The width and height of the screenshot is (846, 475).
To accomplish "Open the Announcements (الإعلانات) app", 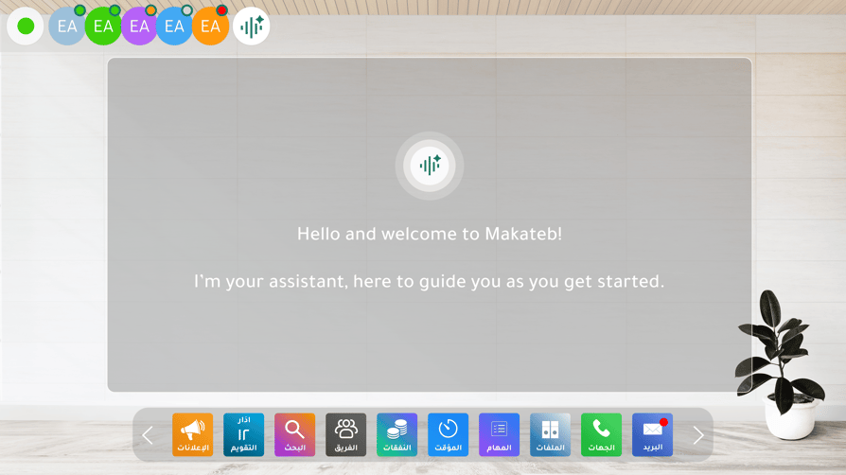I will (x=193, y=434).
